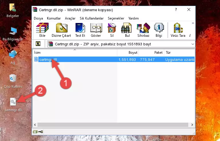The image size is (220, 141).
Task: Click the Ekle (Add) toolbar icon
Action: pos(42,30)
